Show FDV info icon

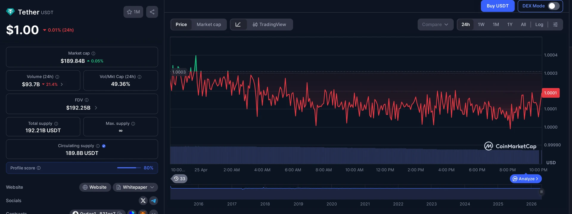[x=87, y=100]
